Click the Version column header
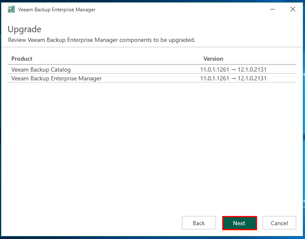 213,59
